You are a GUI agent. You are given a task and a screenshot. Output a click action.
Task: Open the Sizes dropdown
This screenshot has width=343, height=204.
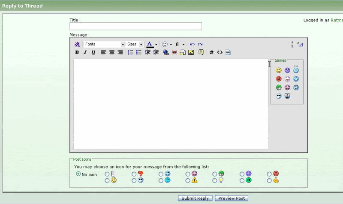pos(135,44)
